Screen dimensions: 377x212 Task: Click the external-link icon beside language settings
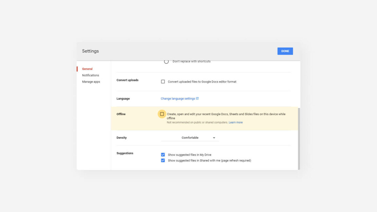[x=197, y=98]
